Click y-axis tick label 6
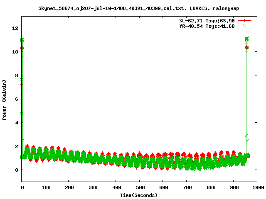 [x=17, y=99]
